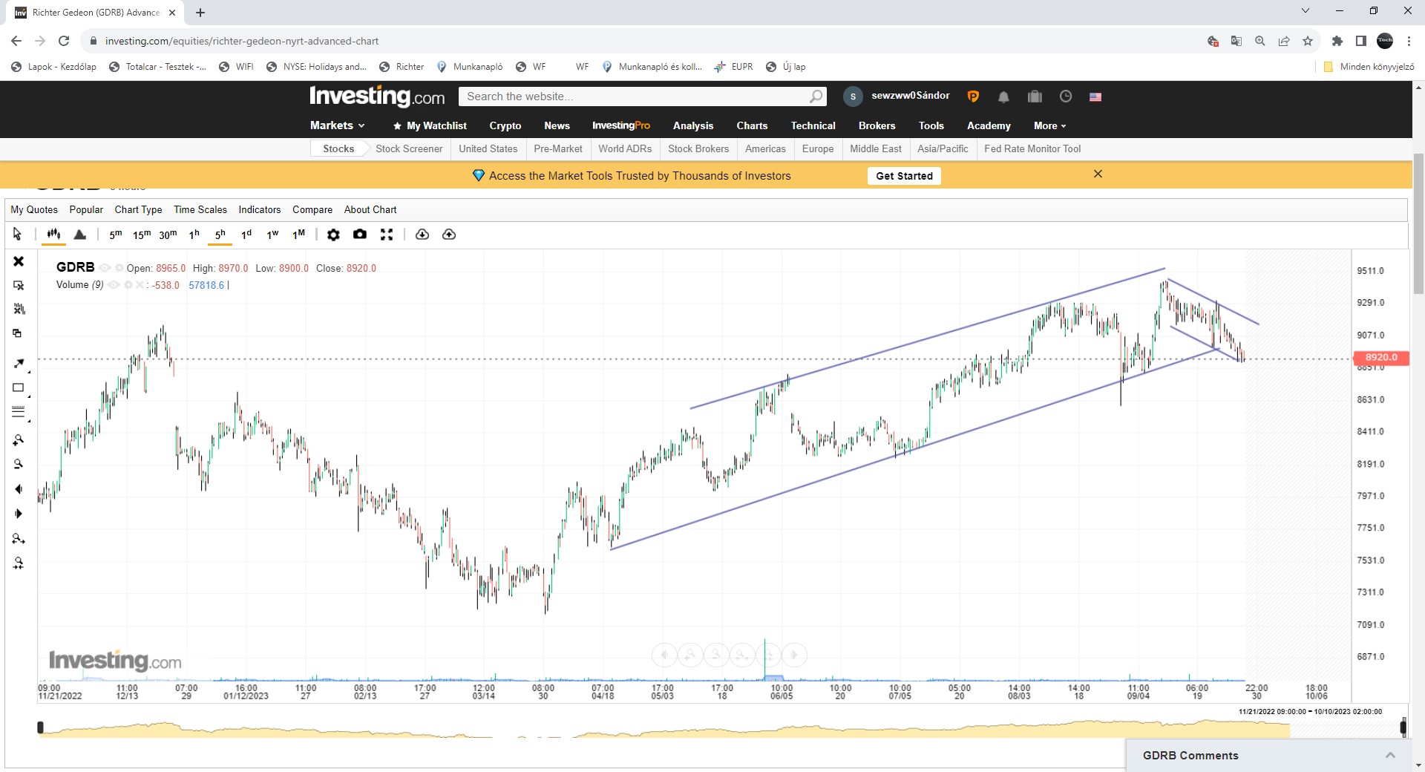Expand the Markets dropdown menu

(x=338, y=125)
